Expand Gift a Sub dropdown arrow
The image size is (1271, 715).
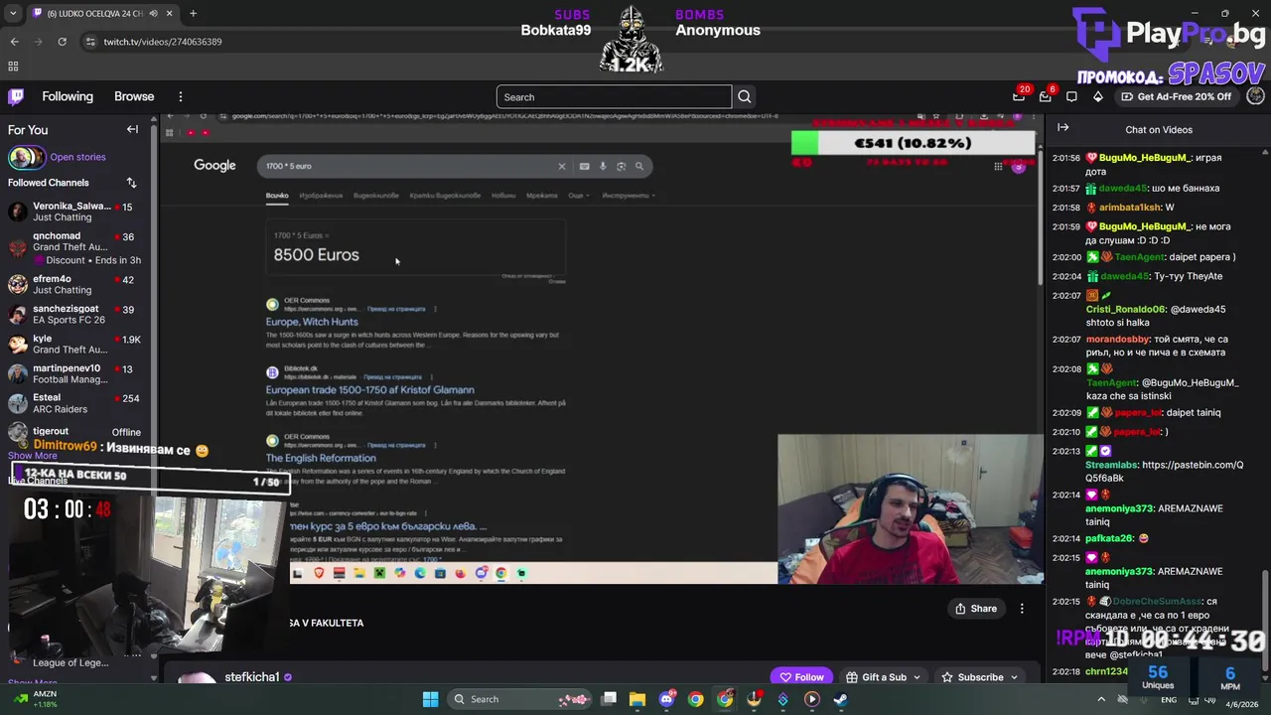917,677
